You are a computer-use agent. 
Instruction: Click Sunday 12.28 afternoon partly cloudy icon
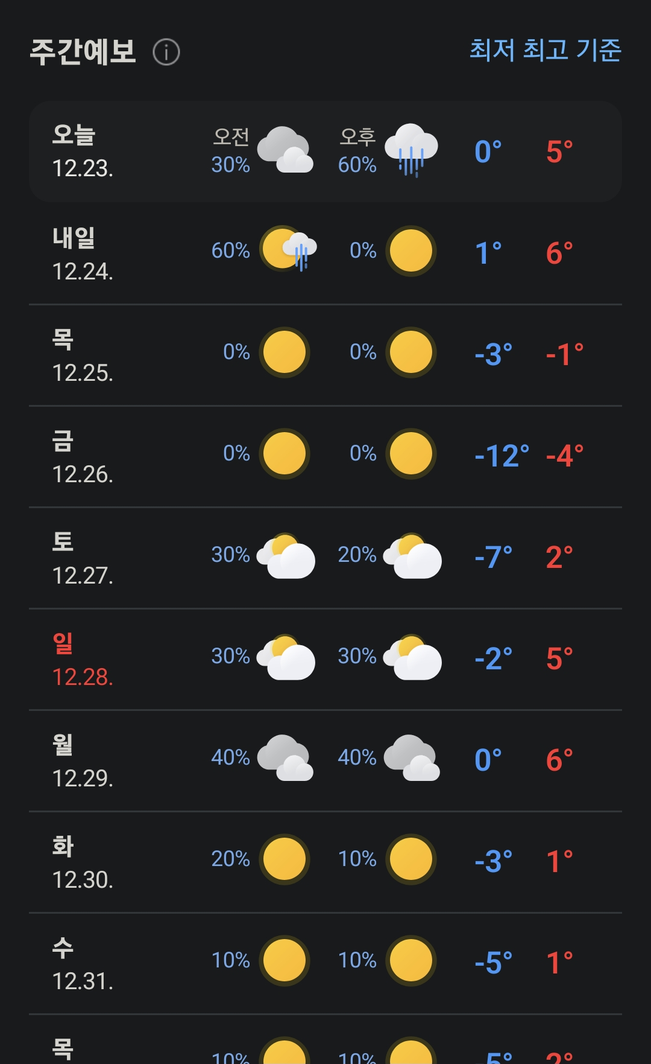(x=412, y=658)
